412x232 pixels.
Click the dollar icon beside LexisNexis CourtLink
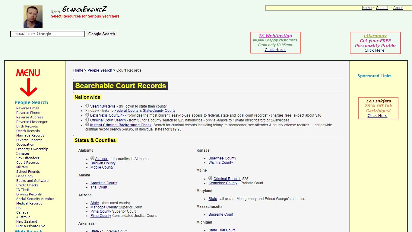coord(87,115)
